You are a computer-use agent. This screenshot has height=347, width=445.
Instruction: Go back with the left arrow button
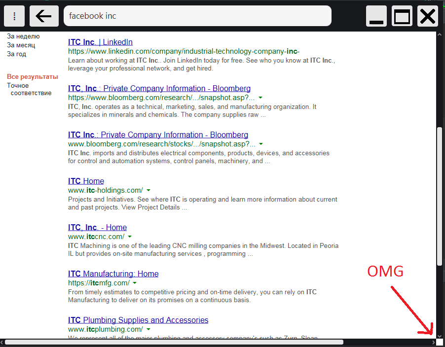tap(44, 16)
